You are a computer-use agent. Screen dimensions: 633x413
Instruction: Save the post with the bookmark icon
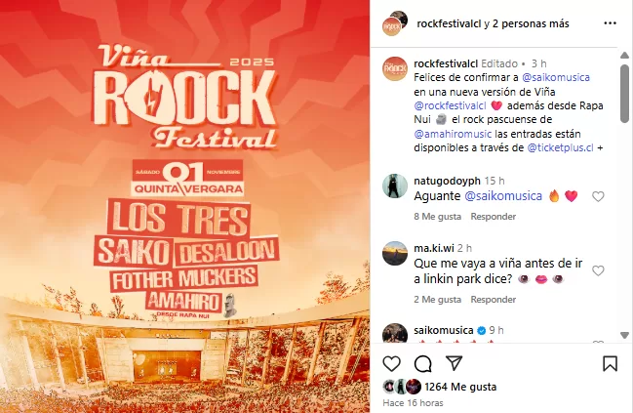point(610,363)
